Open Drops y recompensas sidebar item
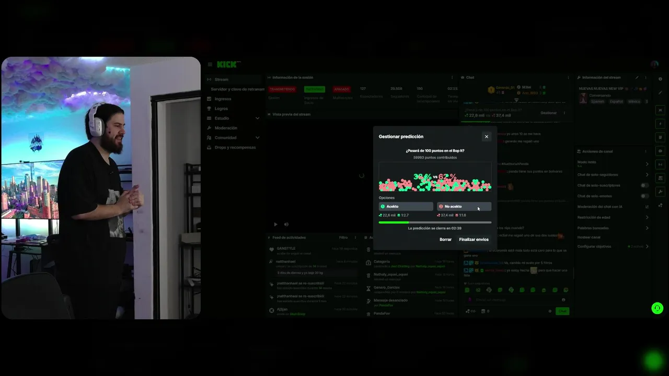Image resolution: width=669 pixels, height=376 pixels. pos(233,147)
